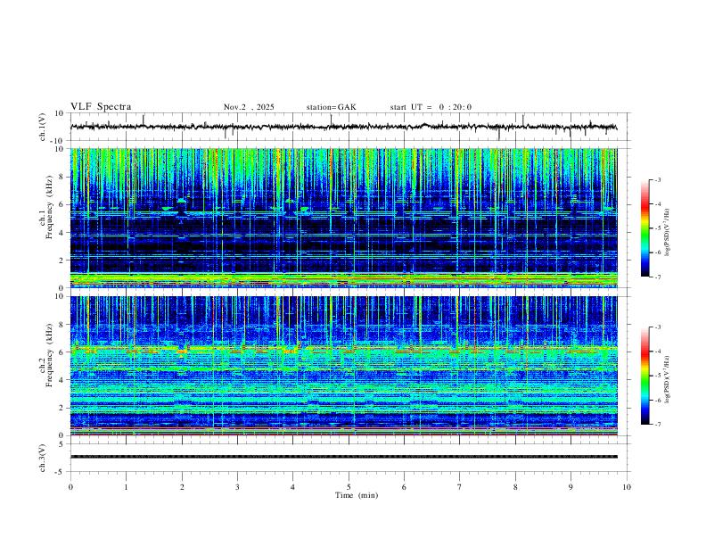Click the ch.3 black trace band
The image size is (706, 546).
(x=343, y=457)
